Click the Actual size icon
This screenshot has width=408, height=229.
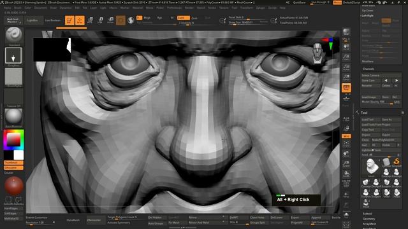click(346, 67)
